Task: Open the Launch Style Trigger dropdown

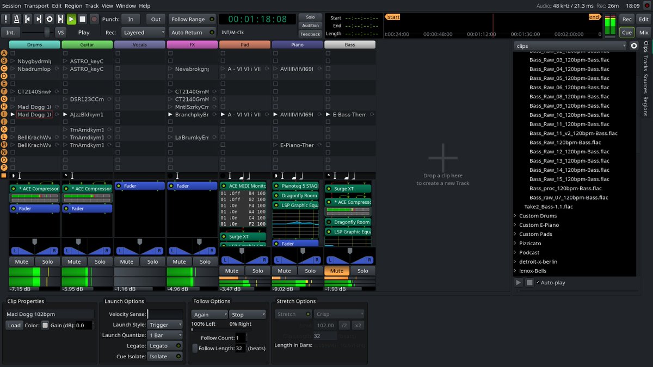Action: (165, 325)
